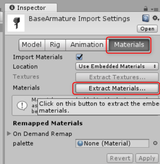Open the Inspector panel options menu

154,9
